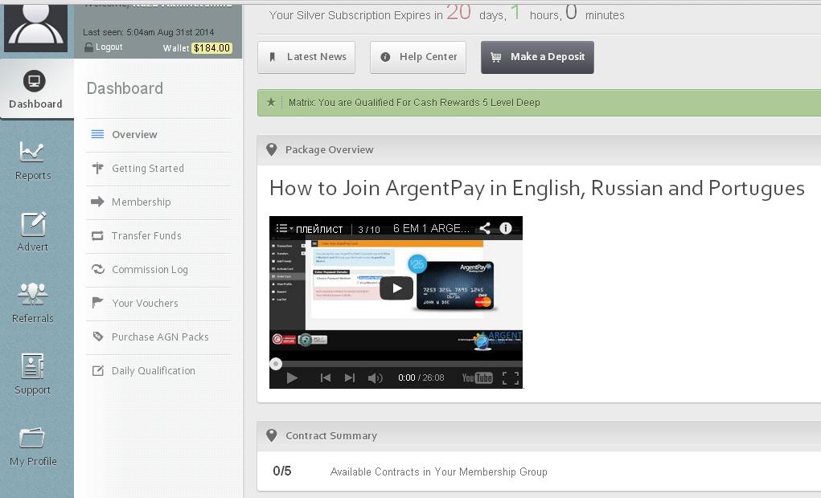Toggle fullscreen on the video player
This screenshot has width=821, height=498.
[x=511, y=378]
